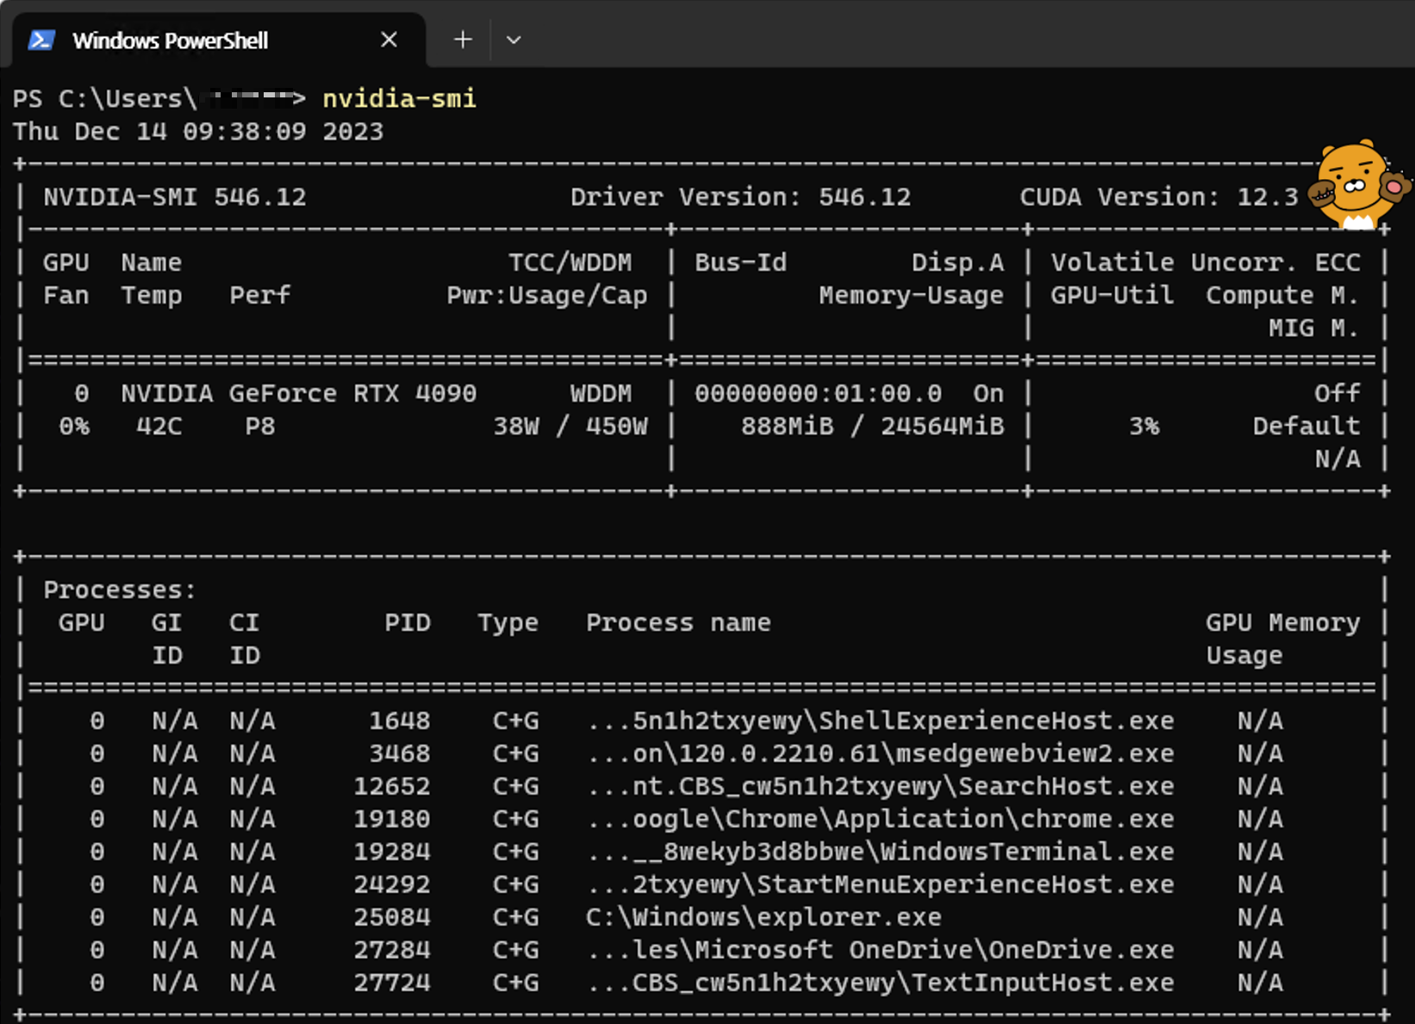
Task: Click the NVIDIA-SMI 546.12 header text
Action: pos(175,197)
